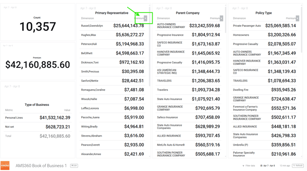Click the Premium $42,160,885.60 total widget
This screenshot has width=307, height=171.
(37, 61)
